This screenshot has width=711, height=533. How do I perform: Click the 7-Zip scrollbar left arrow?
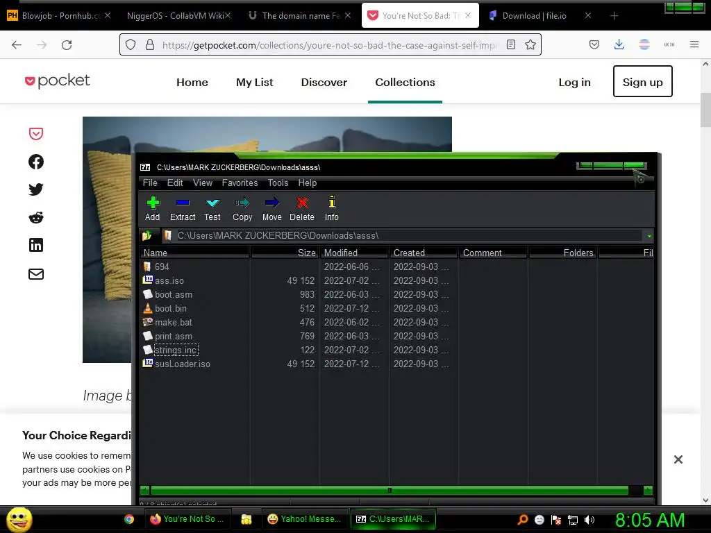(145, 490)
